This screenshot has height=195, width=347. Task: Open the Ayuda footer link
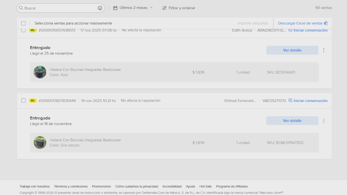tap(190, 186)
